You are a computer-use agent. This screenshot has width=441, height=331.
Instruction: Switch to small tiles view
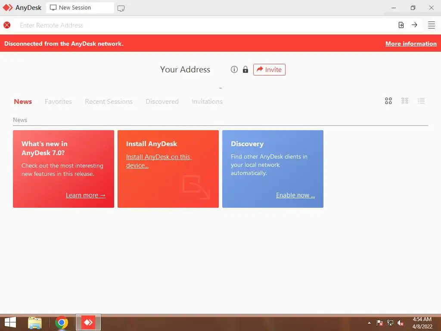[405, 101]
